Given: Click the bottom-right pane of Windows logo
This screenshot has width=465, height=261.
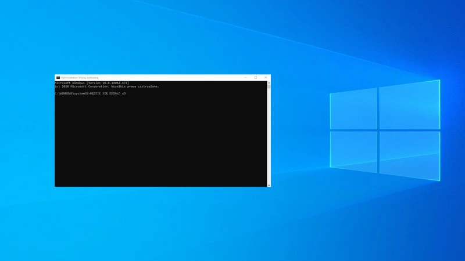Looking at the screenshot, I should point(409,154).
